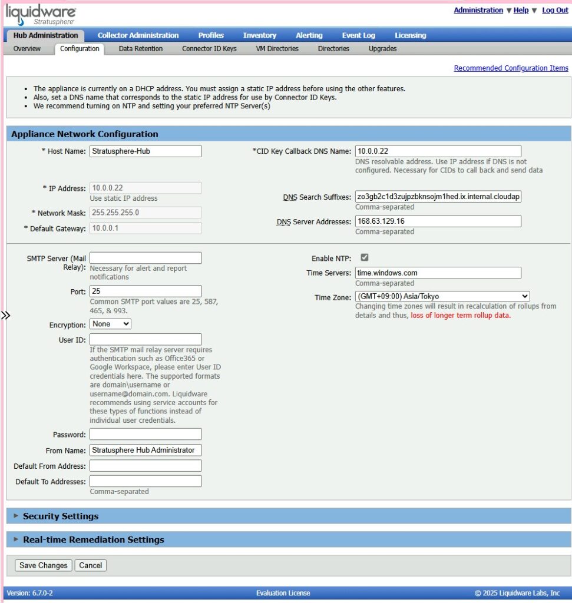The width and height of the screenshot is (572, 603).
Task: Click the Log Out link
Action: tap(555, 11)
